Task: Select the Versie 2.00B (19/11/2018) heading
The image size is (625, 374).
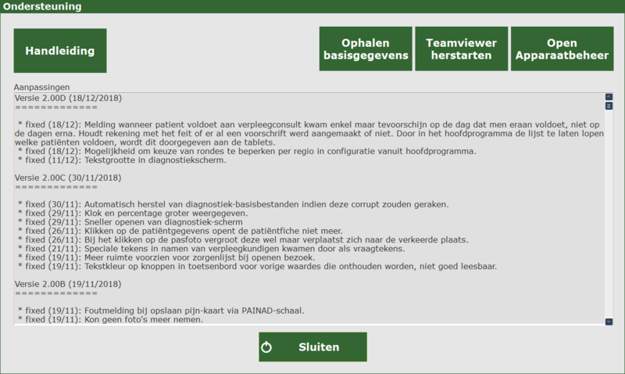Action: coord(68,284)
